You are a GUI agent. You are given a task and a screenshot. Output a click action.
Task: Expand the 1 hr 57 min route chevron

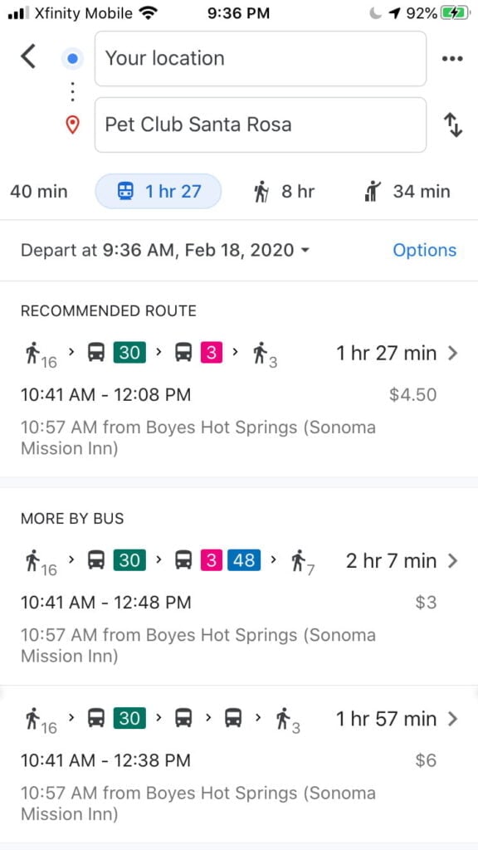[x=453, y=719]
